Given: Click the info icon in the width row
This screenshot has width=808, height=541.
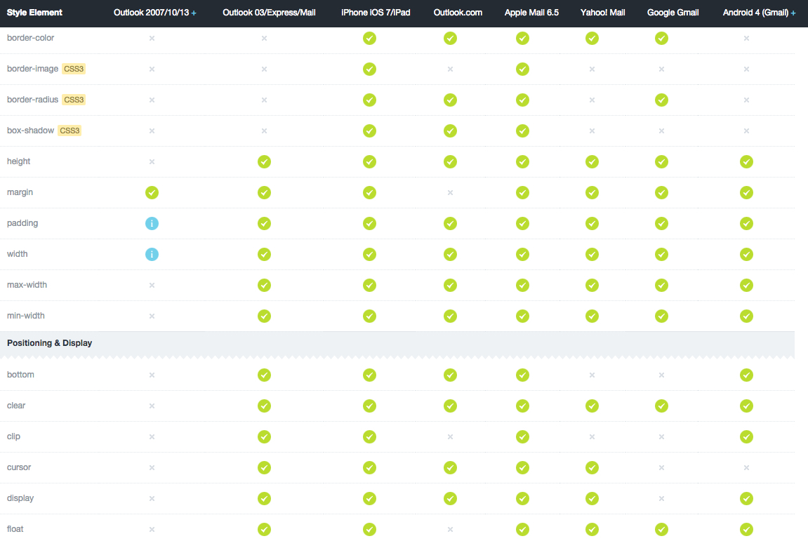Looking at the screenshot, I should (152, 255).
